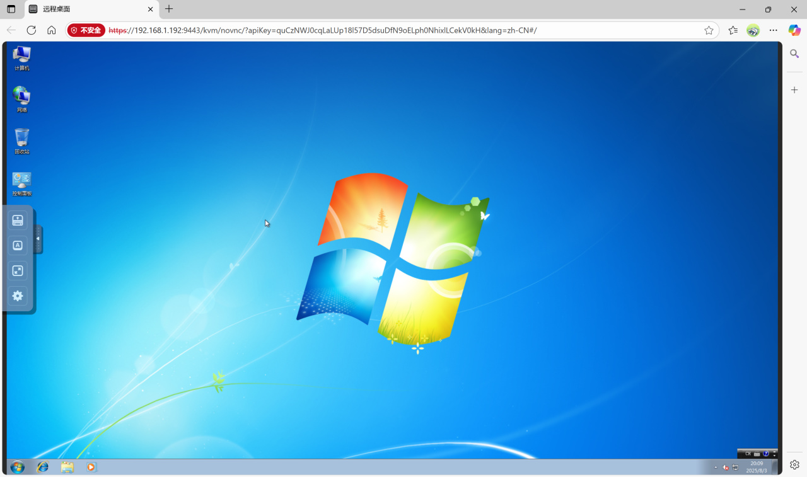Go to the browser home page

click(52, 30)
